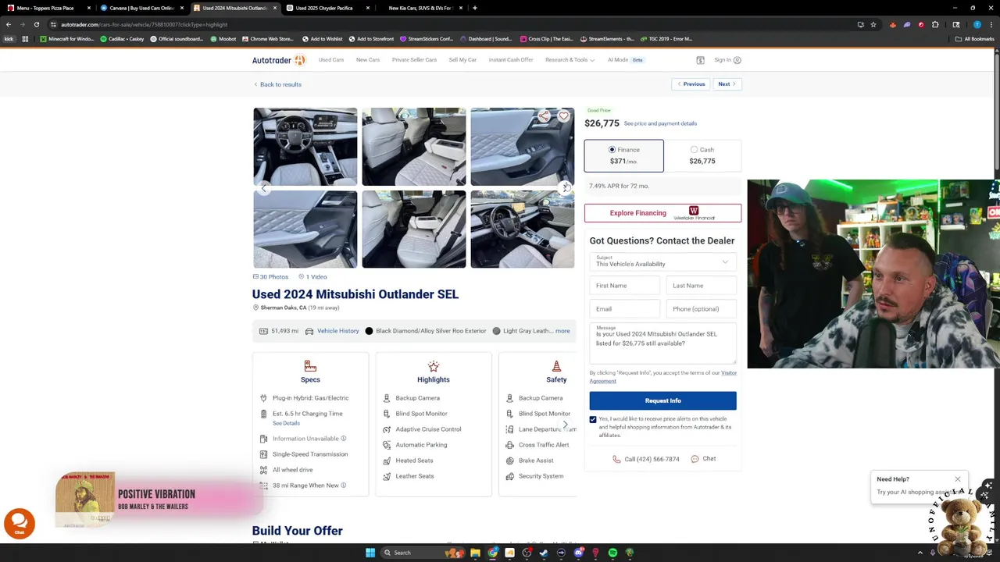The height and width of the screenshot is (562, 1000).
Task: Open the Vehicle History link
Action: point(338,331)
